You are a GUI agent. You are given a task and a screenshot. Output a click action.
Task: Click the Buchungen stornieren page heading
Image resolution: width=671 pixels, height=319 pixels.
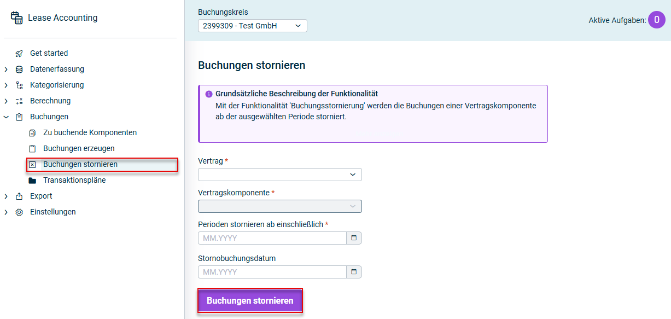pos(252,65)
